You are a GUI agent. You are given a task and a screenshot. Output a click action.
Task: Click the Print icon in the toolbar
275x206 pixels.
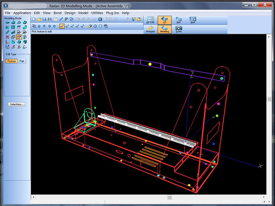coord(50,19)
